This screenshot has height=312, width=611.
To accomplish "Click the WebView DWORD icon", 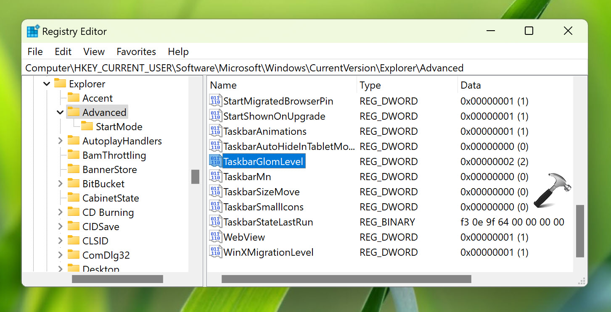I will 215,237.
